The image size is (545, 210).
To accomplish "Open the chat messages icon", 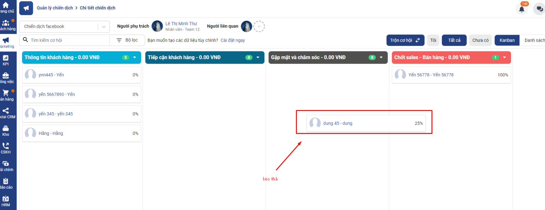I will point(539,9).
